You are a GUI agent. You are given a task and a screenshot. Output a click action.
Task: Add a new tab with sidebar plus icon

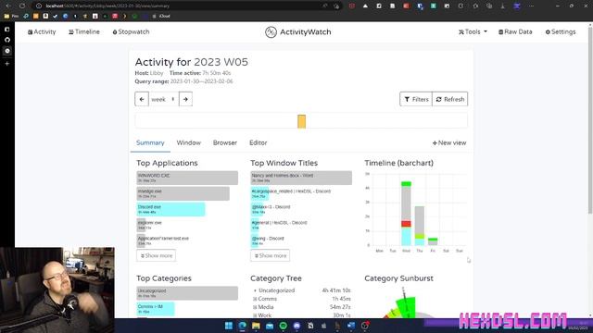pyautogui.click(x=7, y=64)
